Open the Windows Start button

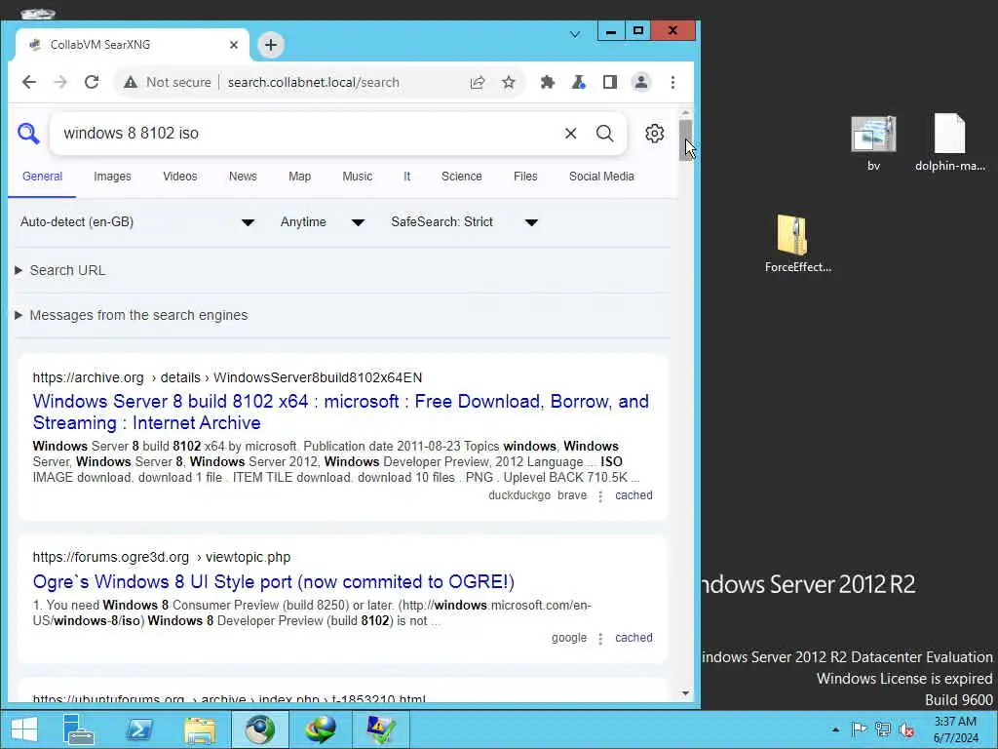tap(24, 729)
